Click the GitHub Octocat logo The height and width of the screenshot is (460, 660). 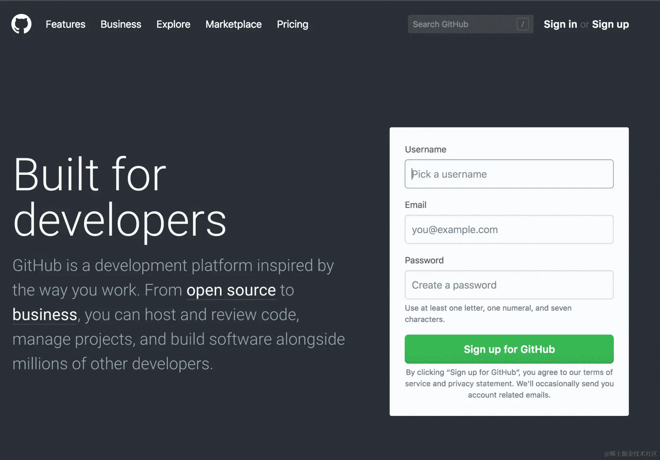[21, 24]
